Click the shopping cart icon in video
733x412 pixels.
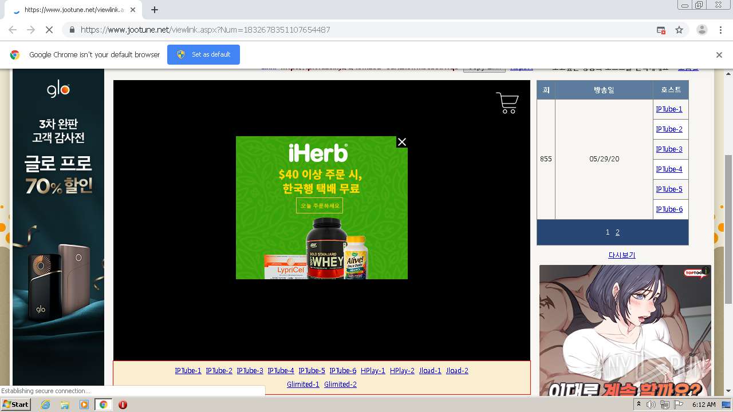[x=507, y=103]
